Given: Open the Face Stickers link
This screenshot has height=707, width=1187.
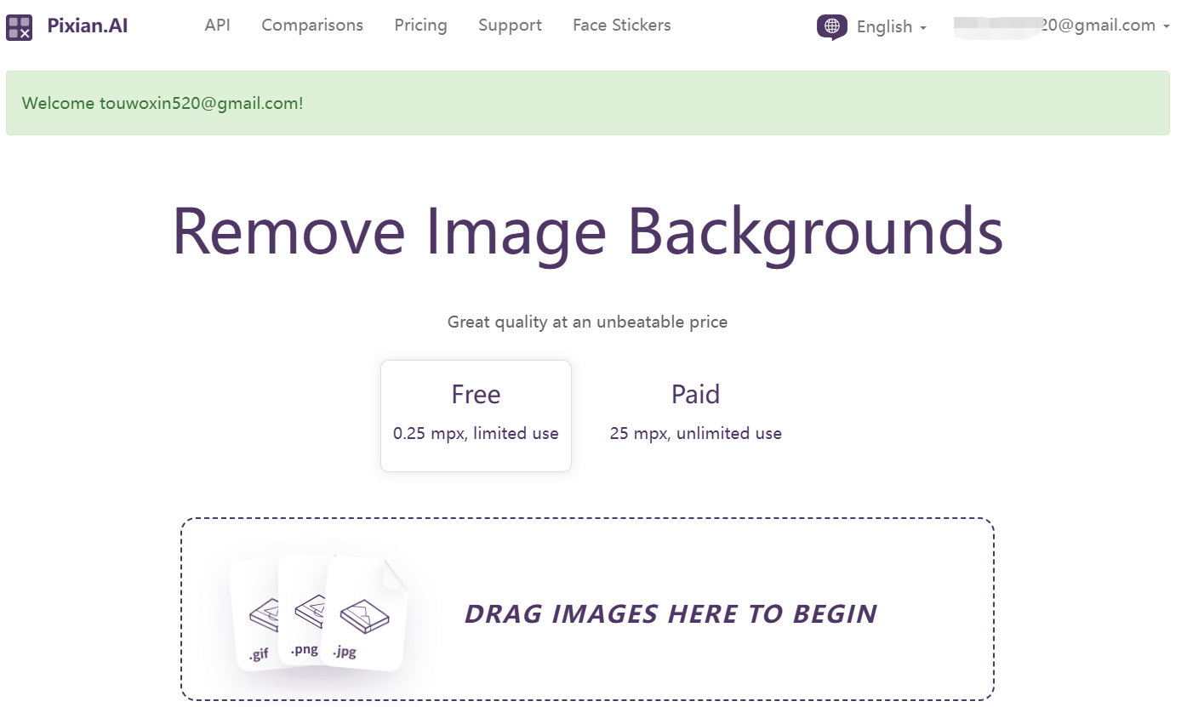Looking at the screenshot, I should [x=621, y=26].
